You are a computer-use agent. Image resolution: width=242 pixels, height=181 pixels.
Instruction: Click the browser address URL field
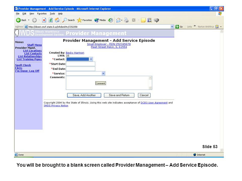[99, 27]
